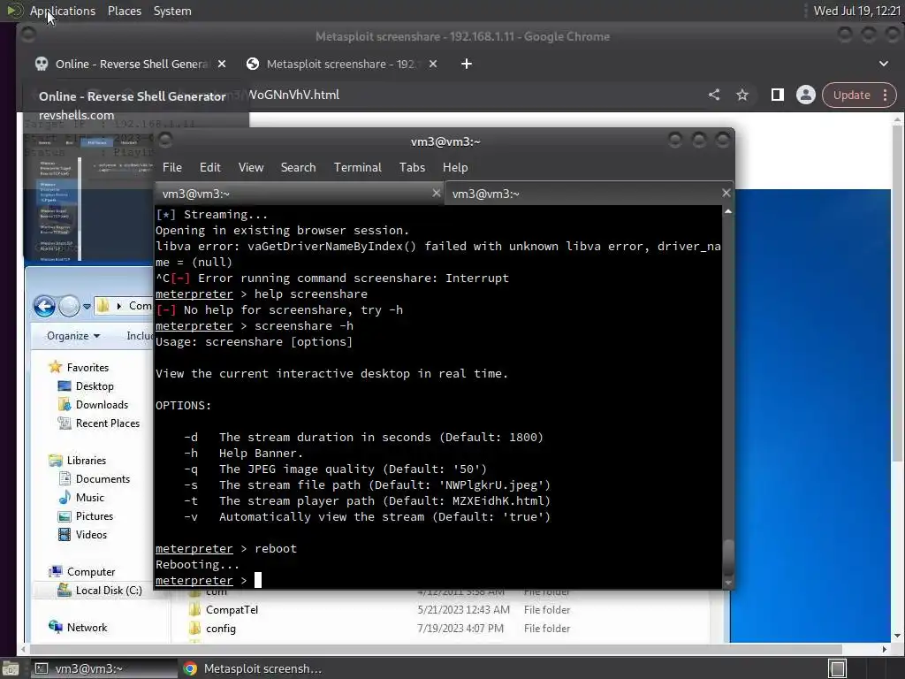905x679 pixels.
Task: Select Reverse Shell Generator Chrome tab
Action: 131,64
